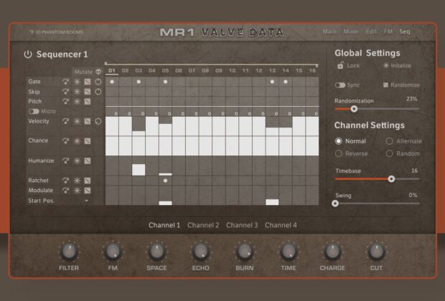Click the global Initialize button

tap(397, 65)
